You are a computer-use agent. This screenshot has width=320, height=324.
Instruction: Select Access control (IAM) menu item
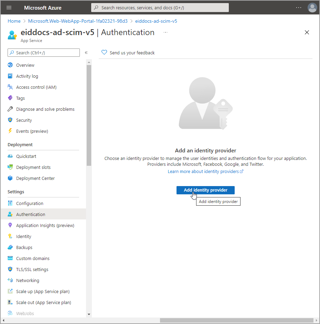point(36,87)
